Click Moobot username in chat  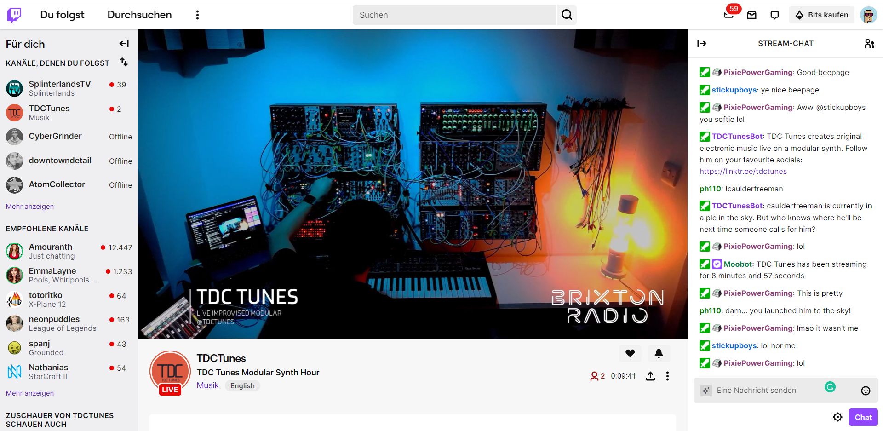click(738, 264)
